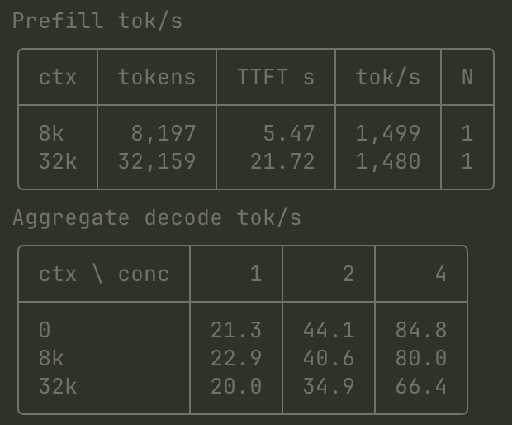Click the 'Prefill tok/s' heading
Viewport: 512px width, 425px height.
point(97,21)
